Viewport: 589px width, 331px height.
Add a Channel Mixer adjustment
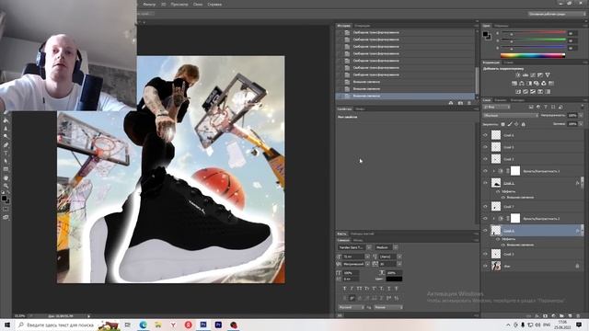point(544,84)
